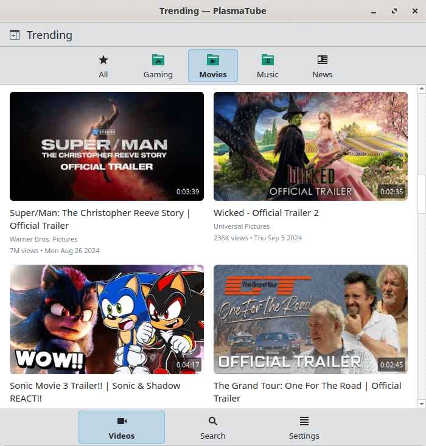This screenshot has height=446, width=426.
Task: Open the Sonic and Shadow react thumbnail
Action: pos(106,319)
